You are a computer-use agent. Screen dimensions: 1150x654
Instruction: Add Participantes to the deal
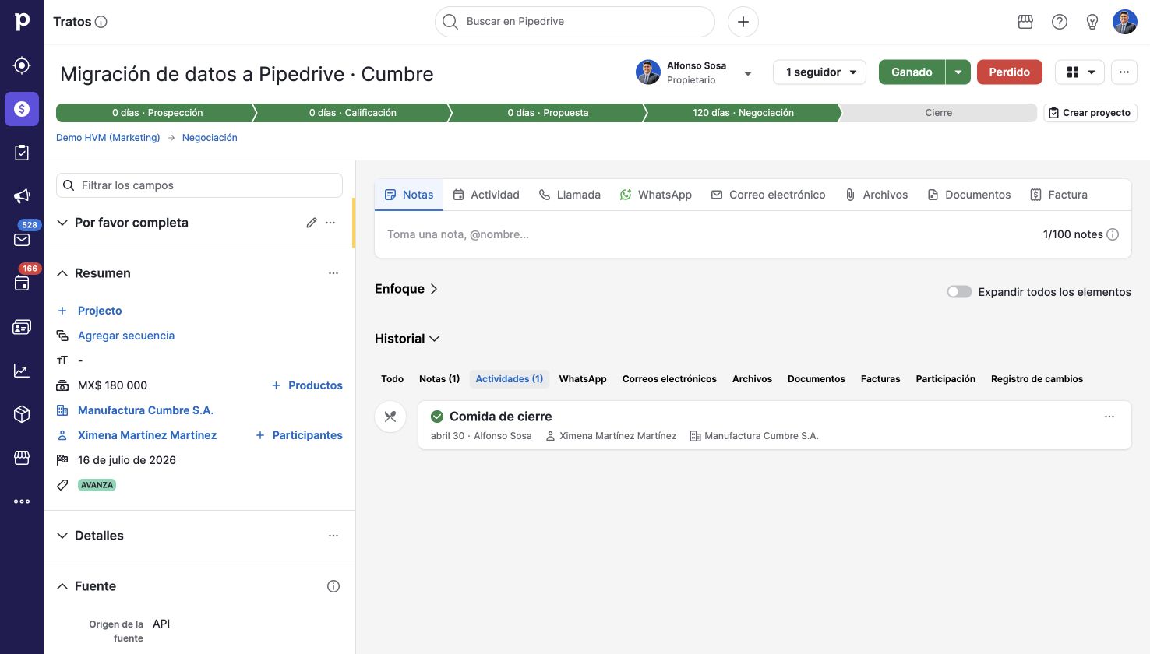[299, 435]
